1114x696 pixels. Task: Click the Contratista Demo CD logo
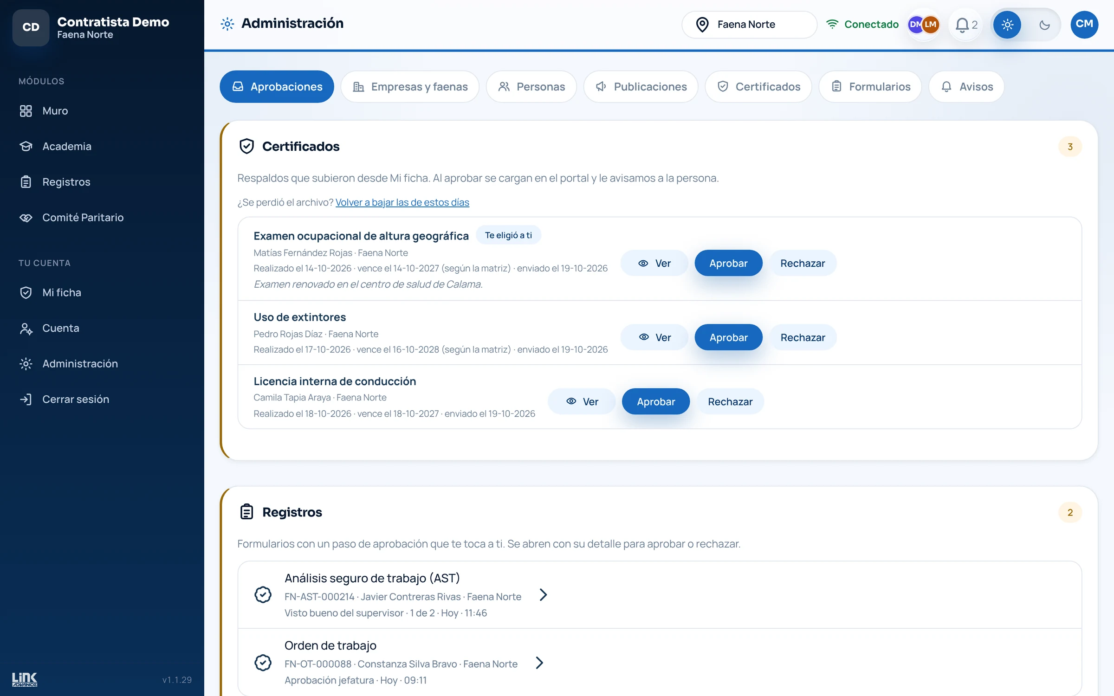click(x=31, y=27)
